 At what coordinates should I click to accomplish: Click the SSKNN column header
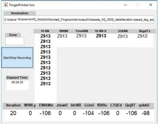click(123, 31)
